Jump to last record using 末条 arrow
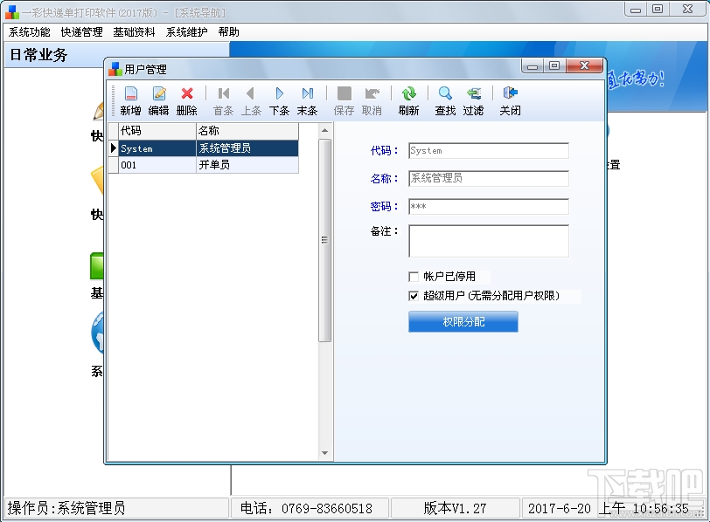The image size is (710, 522). point(308,98)
